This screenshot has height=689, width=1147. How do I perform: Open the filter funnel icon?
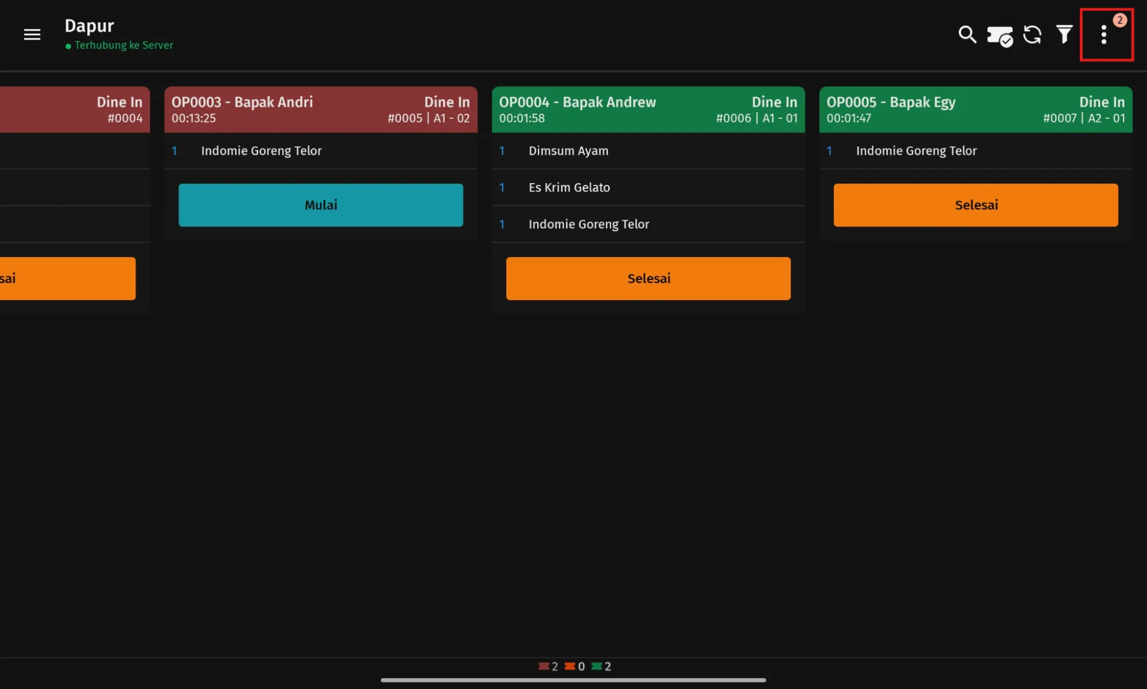(1064, 34)
